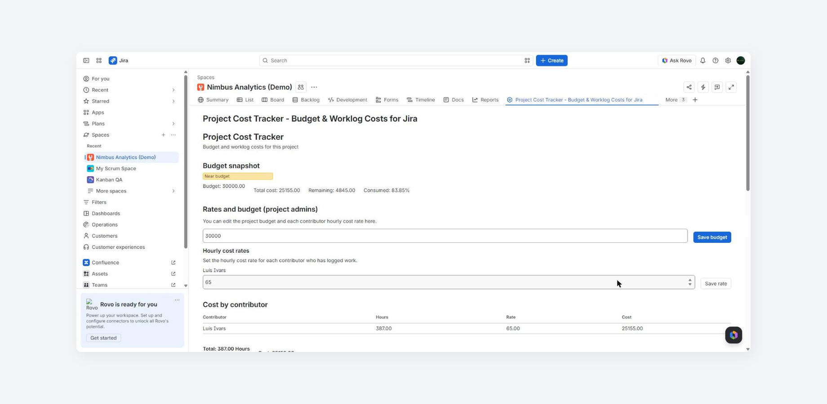Image resolution: width=827 pixels, height=404 pixels.
Task: Click the share icon on the space header
Action: click(x=689, y=87)
